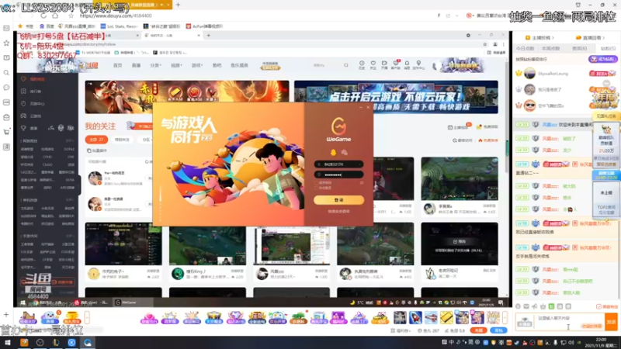This screenshot has height=349, width=621.
Task: Open the Windows Start button
Action: pyautogui.click(x=8, y=343)
